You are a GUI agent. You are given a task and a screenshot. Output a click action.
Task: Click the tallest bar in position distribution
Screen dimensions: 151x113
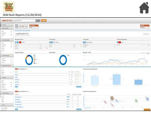pos(117,79)
